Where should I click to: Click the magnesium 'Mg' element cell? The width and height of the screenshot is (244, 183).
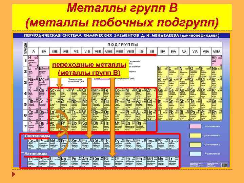tap(44, 82)
